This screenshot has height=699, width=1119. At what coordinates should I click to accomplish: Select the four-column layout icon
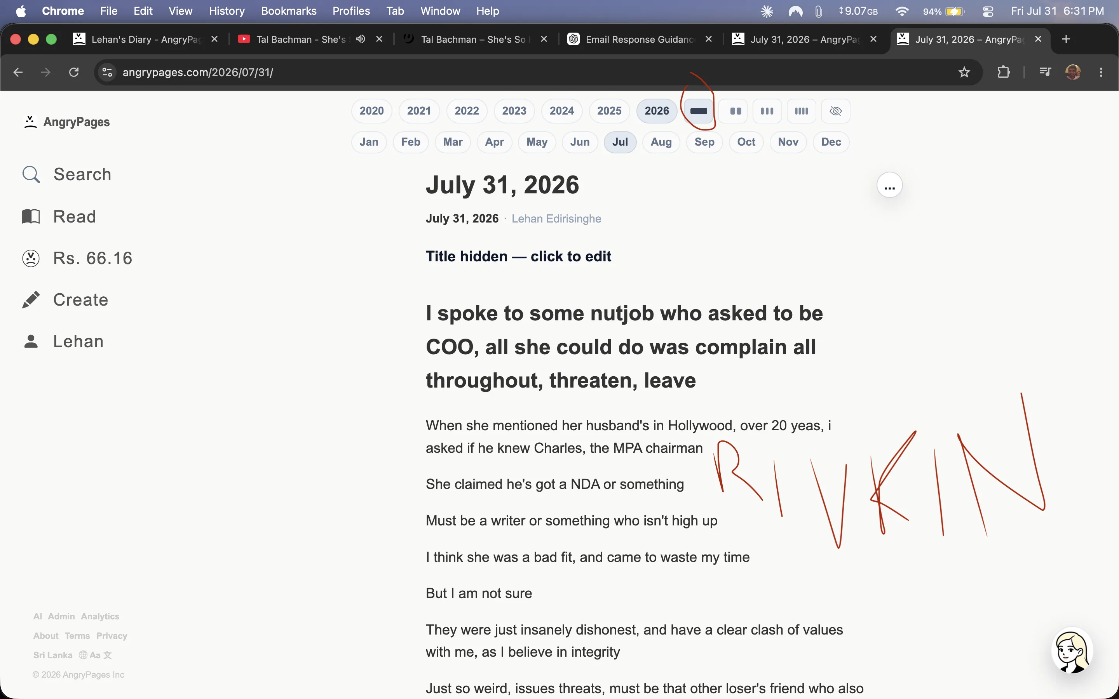(801, 111)
